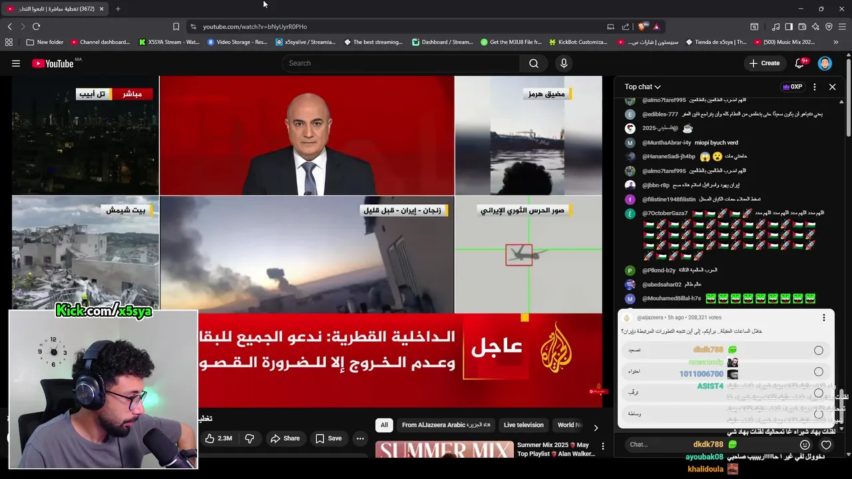Expand the Top chat dropdown
852x479 pixels.
(x=642, y=87)
